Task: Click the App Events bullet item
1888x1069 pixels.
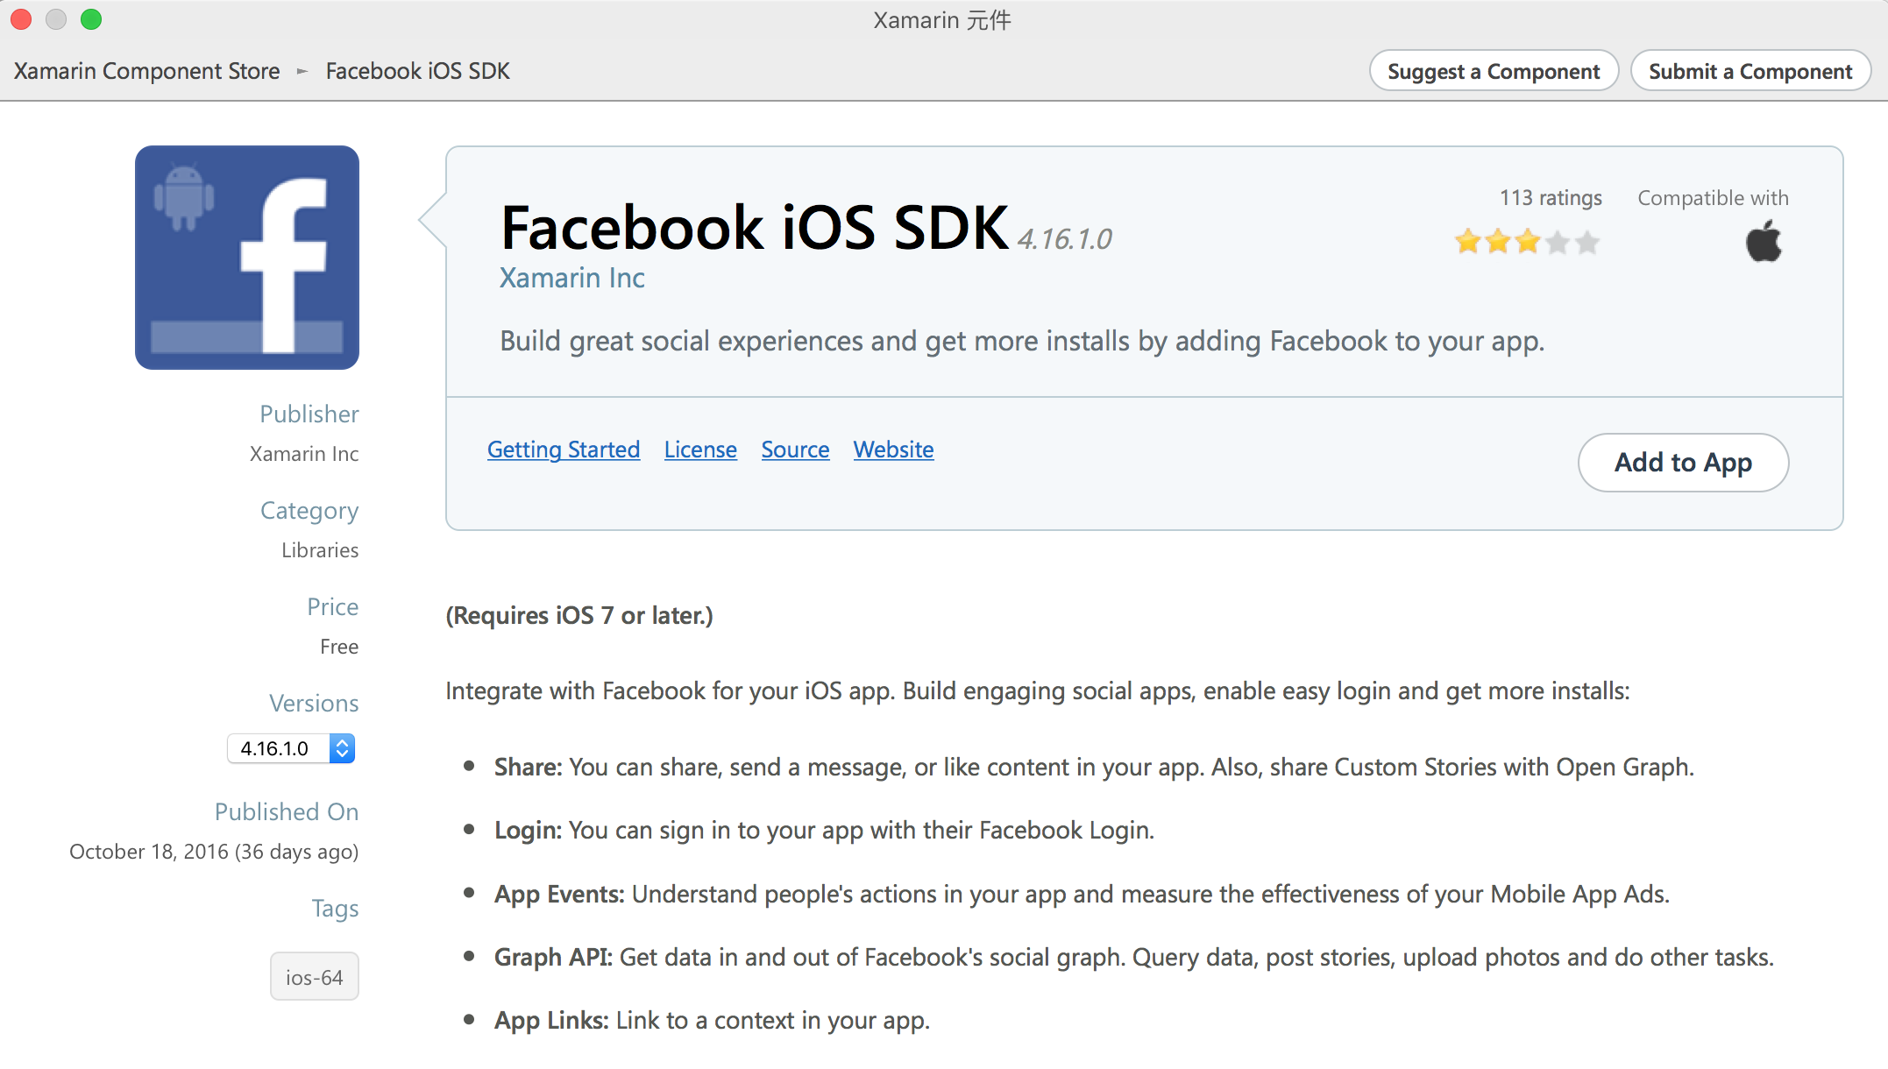Action: click(x=1082, y=895)
